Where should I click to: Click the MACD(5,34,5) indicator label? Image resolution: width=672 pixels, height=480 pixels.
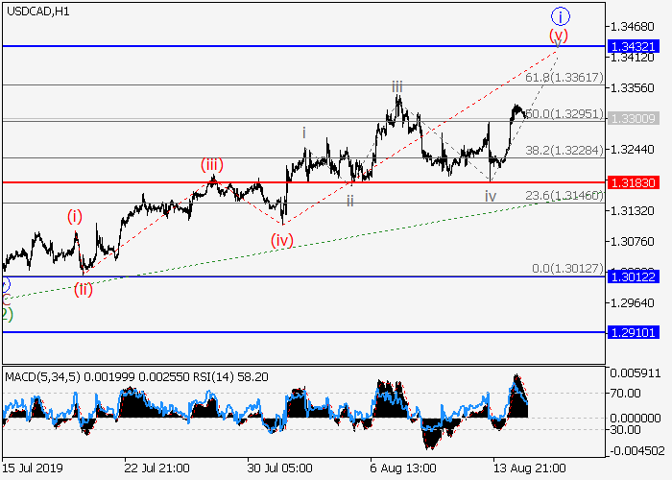[x=38, y=377]
